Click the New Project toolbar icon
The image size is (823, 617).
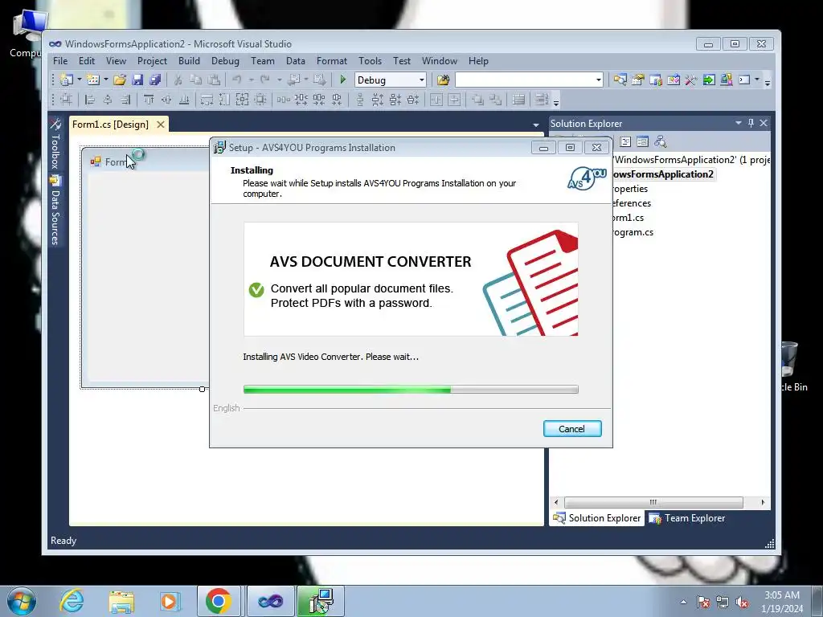(66, 80)
